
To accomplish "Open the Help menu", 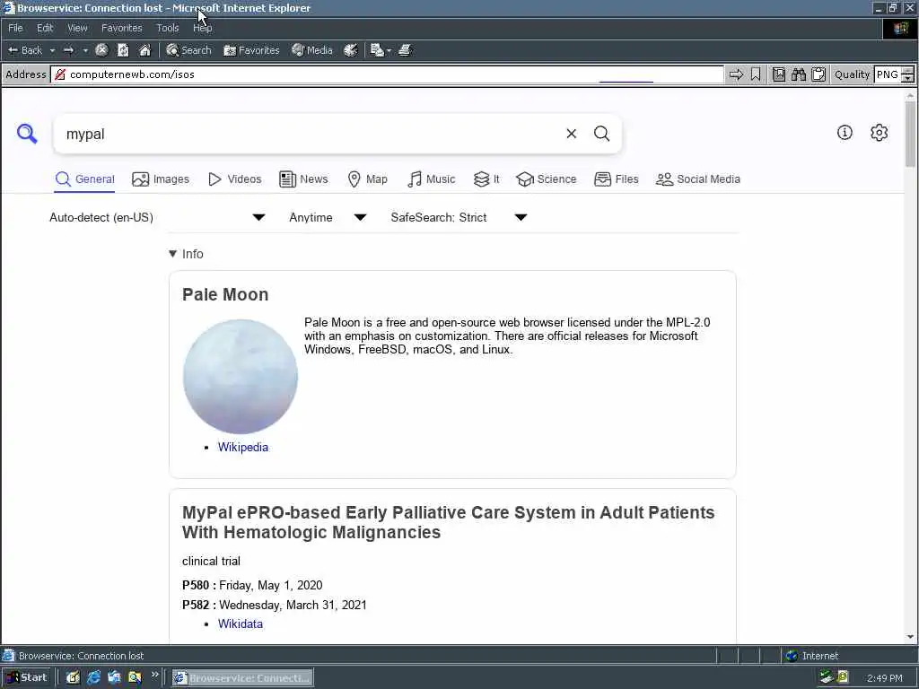I will click(202, 28).
